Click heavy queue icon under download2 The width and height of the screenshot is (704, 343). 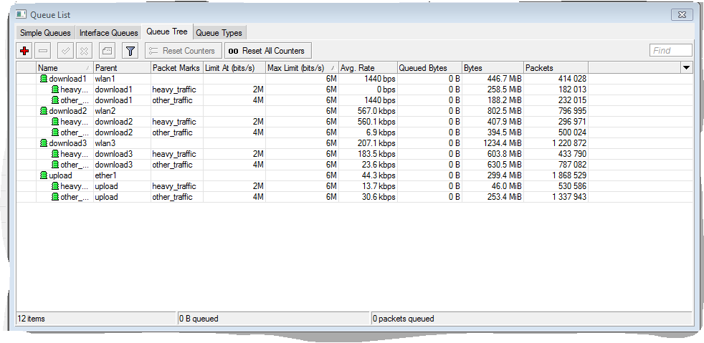click(x=54, y=122)
